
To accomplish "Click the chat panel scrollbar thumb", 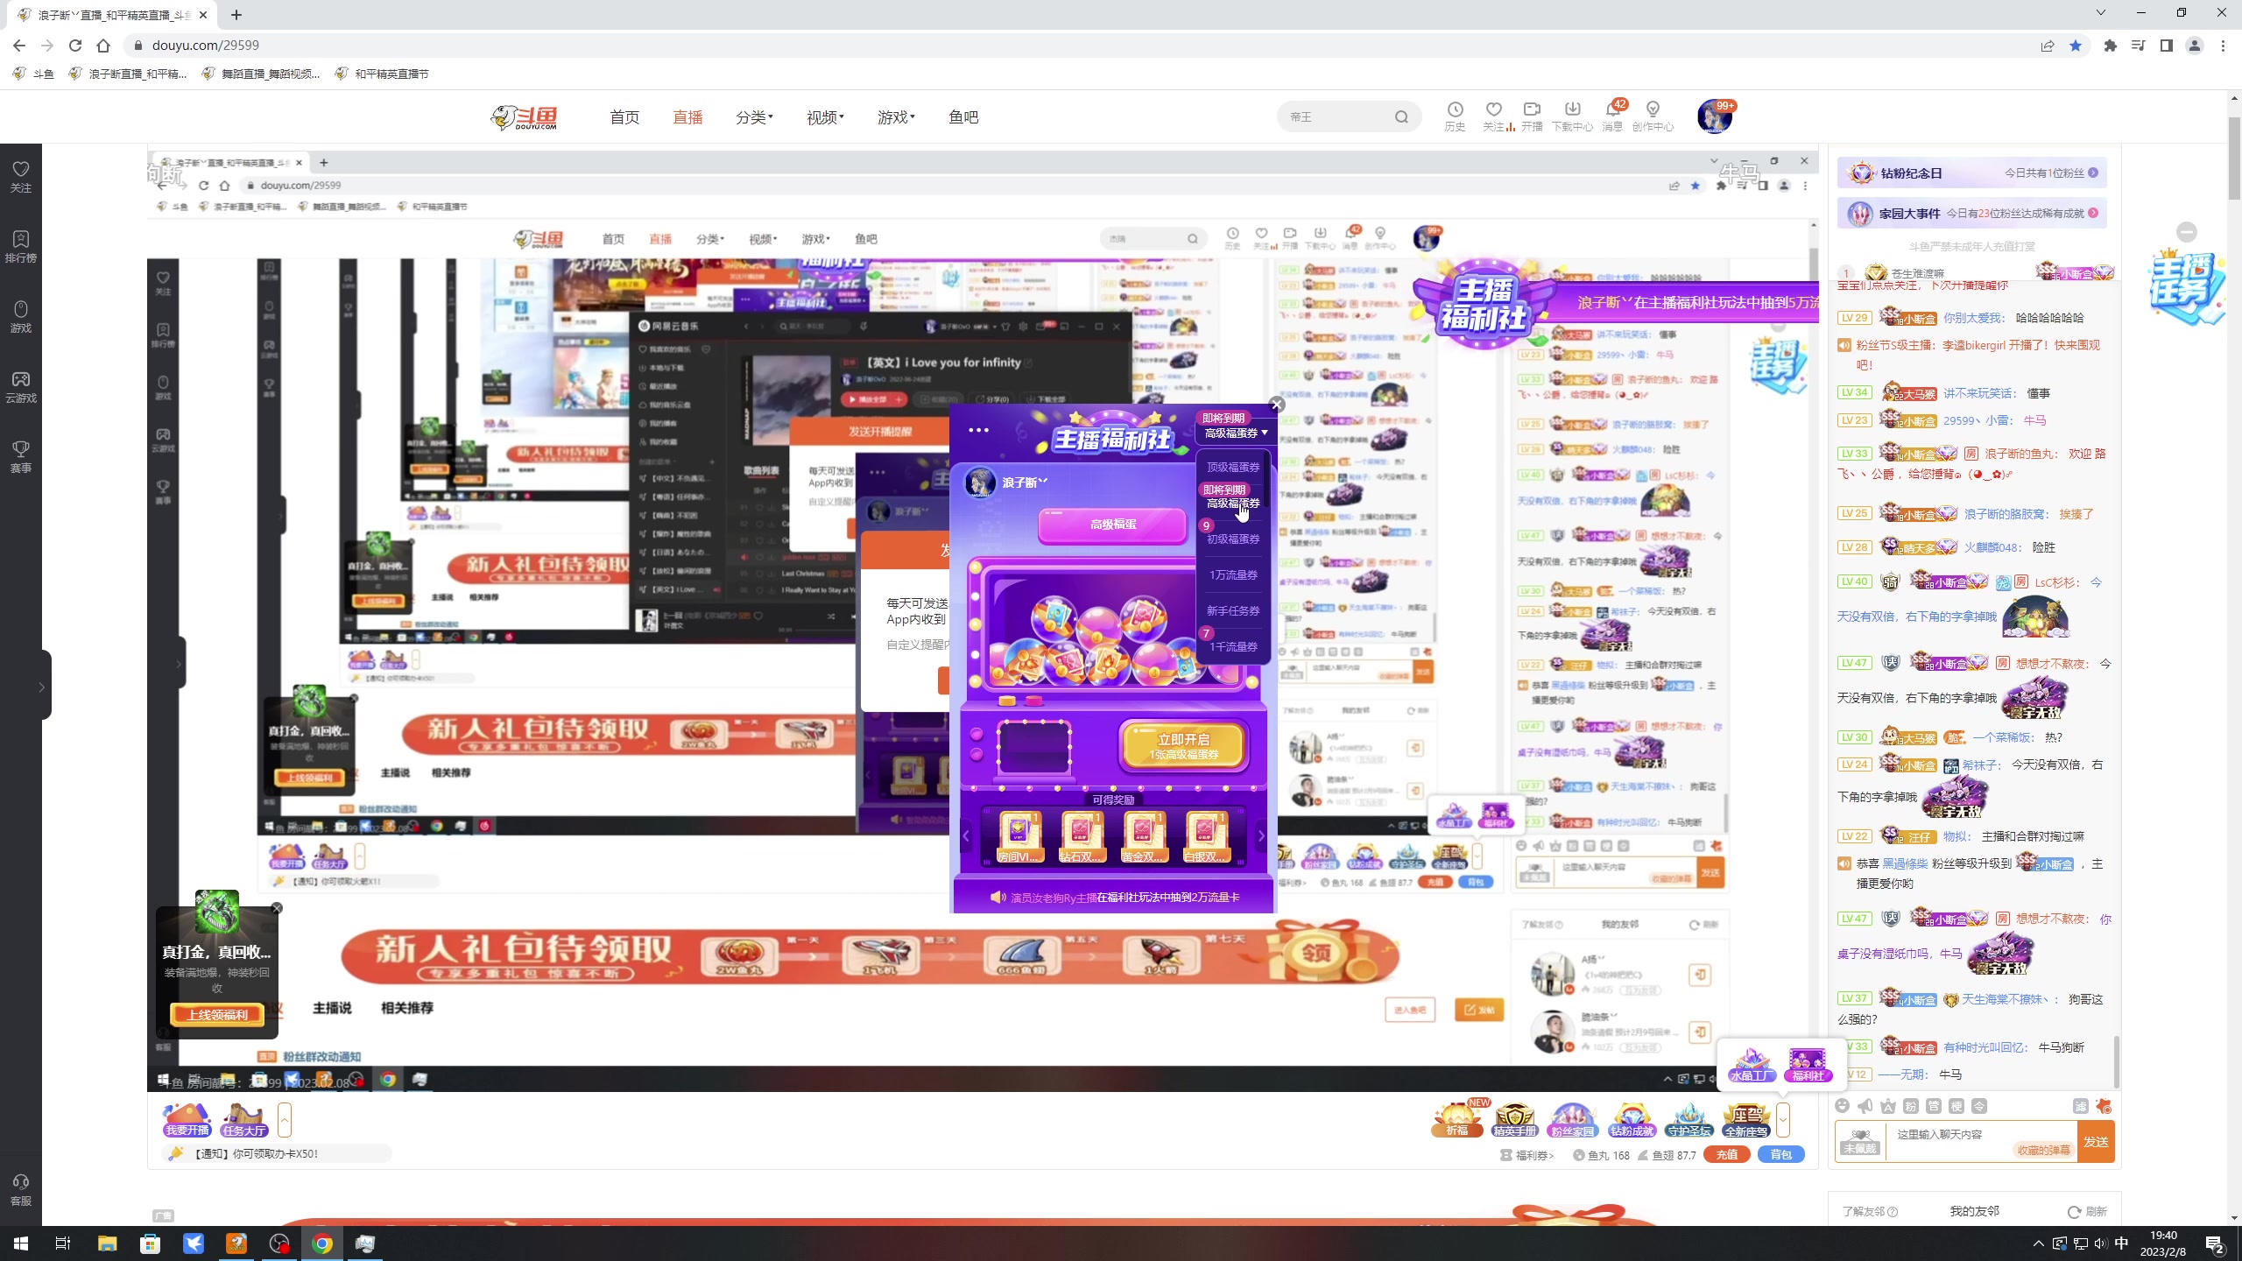I will click(x=2117, y=1061).
